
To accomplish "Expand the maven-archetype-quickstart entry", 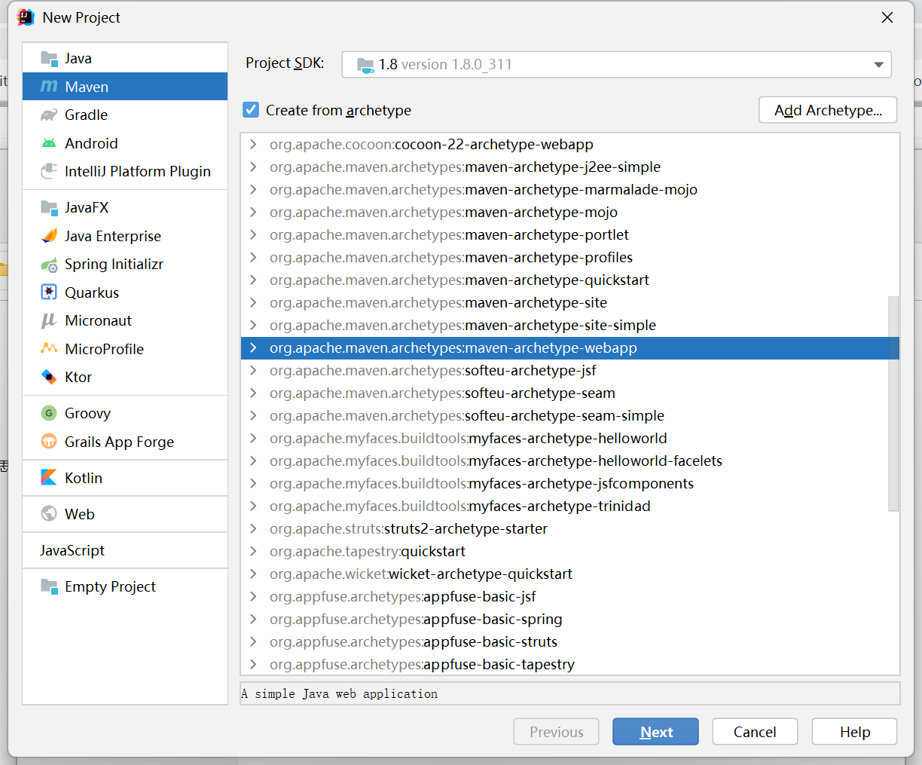I will click(253, 280).
